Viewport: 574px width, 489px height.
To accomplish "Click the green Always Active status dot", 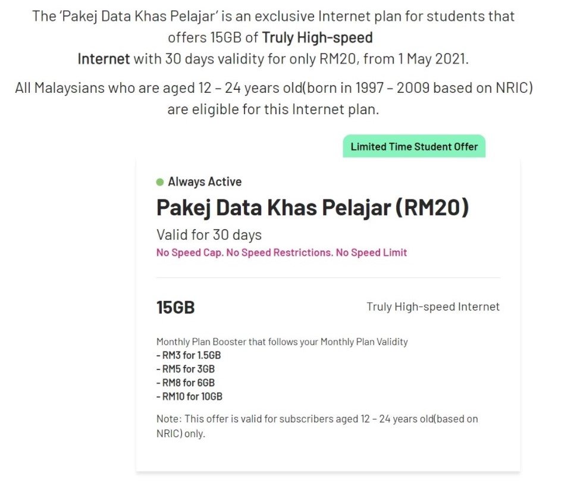I will point(159,182).
